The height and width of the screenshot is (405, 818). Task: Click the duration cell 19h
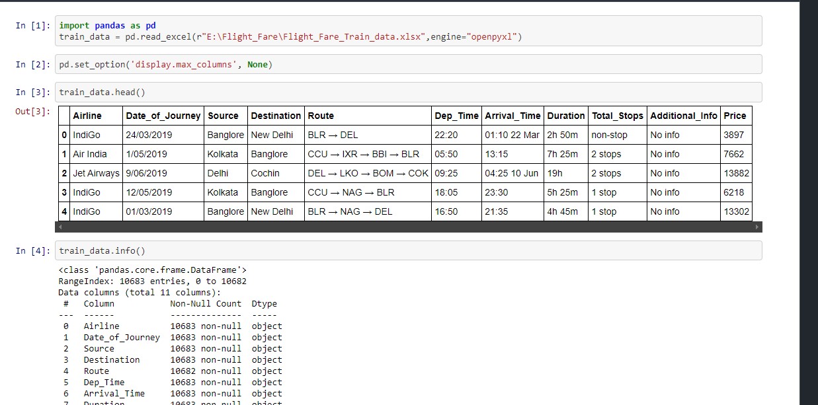point(567,173)
